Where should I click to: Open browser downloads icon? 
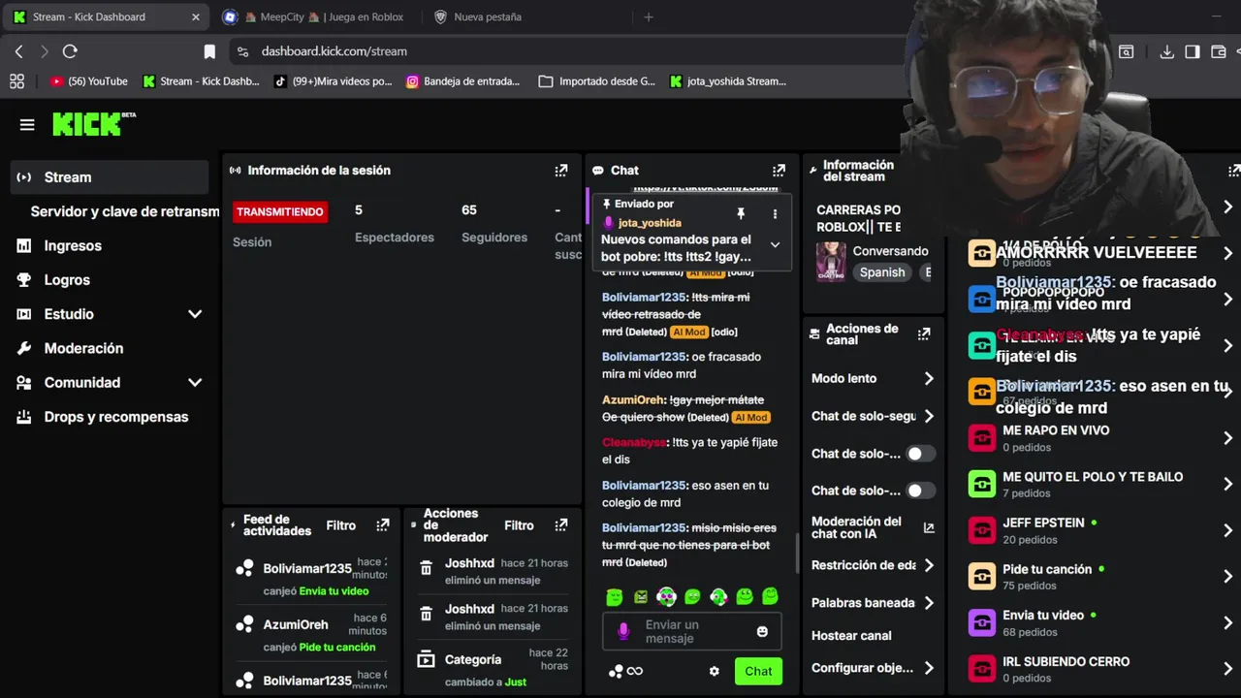1167,51
